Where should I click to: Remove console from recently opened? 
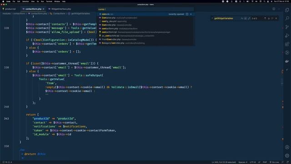191,14
